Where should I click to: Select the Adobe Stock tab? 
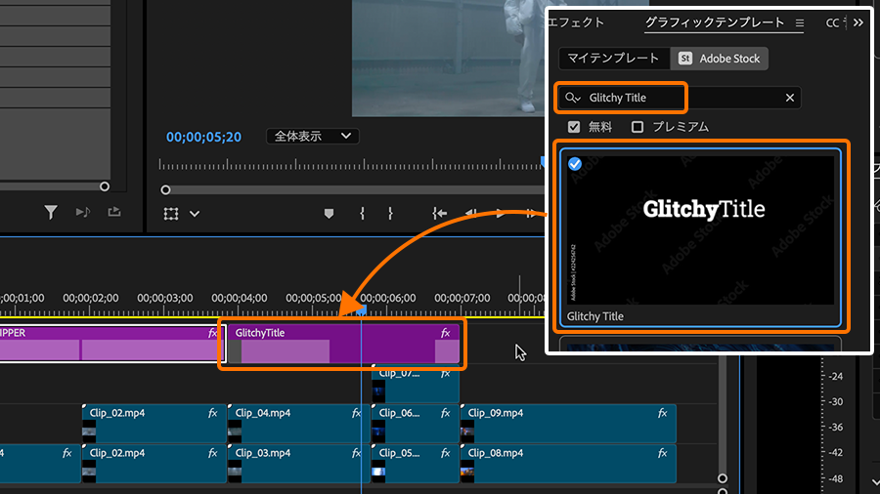719,59
